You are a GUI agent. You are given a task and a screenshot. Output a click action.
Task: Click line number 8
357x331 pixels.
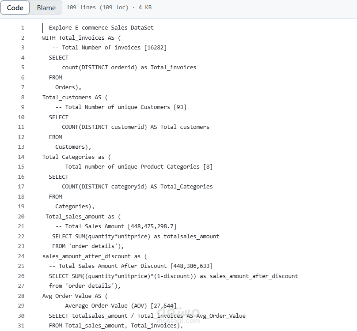point(23,98)
